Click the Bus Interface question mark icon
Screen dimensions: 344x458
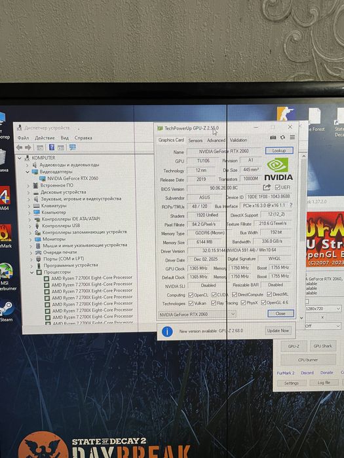click(291, 205)
